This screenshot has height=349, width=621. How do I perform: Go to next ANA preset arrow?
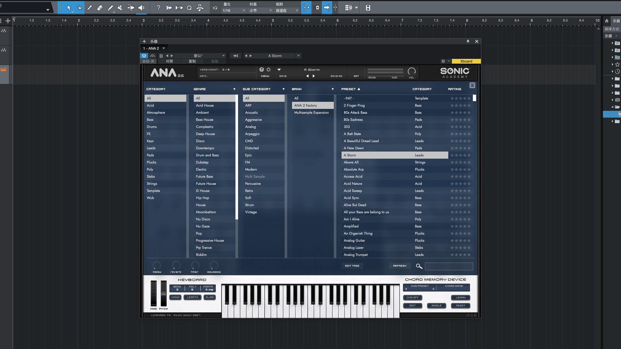[x=314, y=76]
